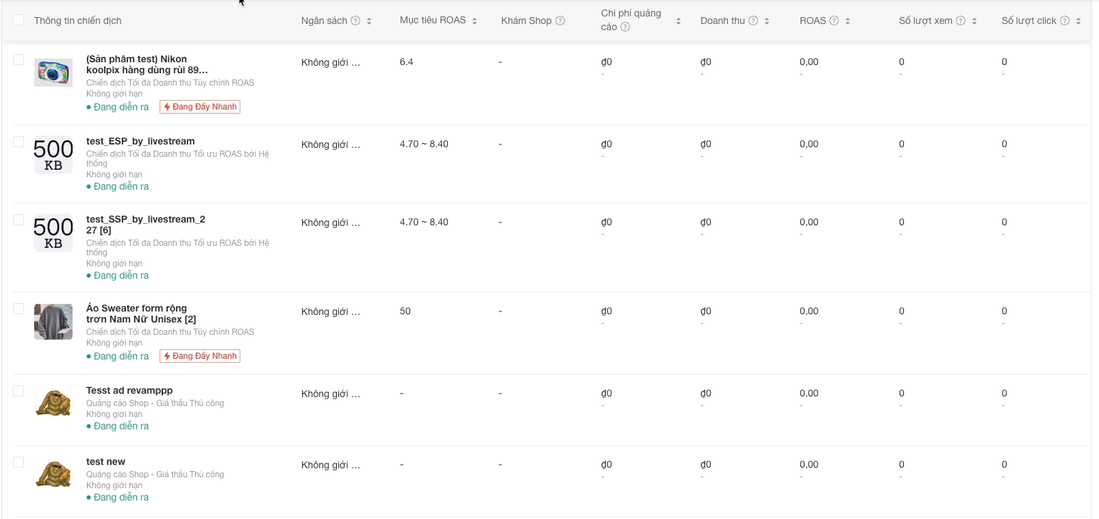Click the help icon for Chi phí quảng cáo
This screenshot has width=1099, height=519.
[625, 27]
